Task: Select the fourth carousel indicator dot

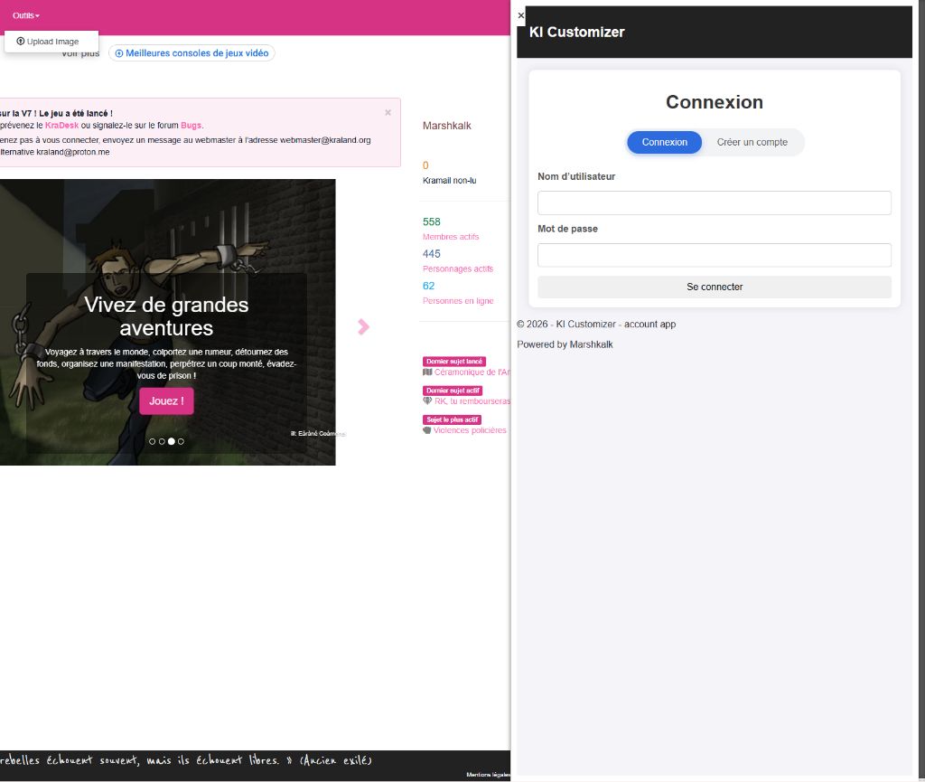Action: coord(181,441)
